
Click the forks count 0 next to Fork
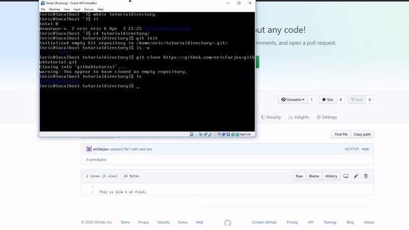369,100
